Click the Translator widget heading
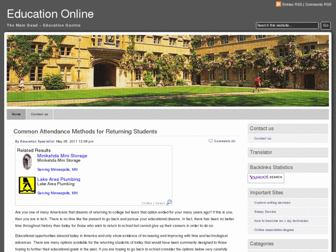Viewport: 336px width, 252px height. click(261, 152)
